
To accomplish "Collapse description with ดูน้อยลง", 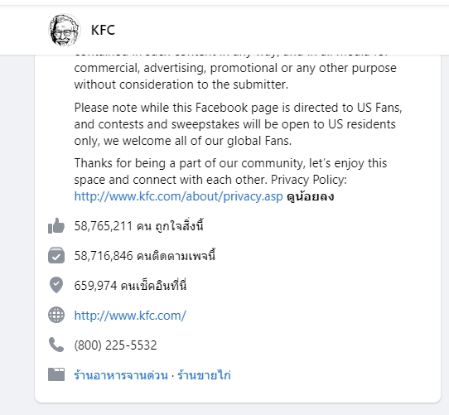I will pos(310,197).
